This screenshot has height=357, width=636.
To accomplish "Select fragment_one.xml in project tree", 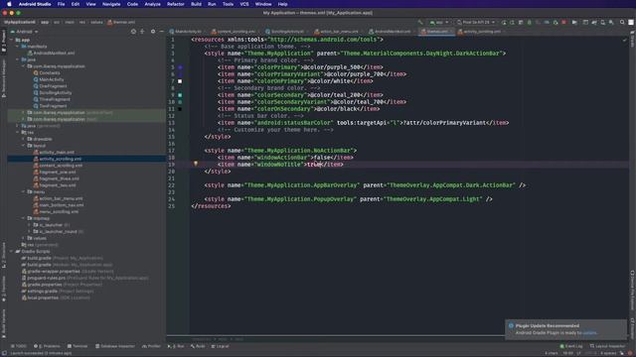I will pos(55,172).
